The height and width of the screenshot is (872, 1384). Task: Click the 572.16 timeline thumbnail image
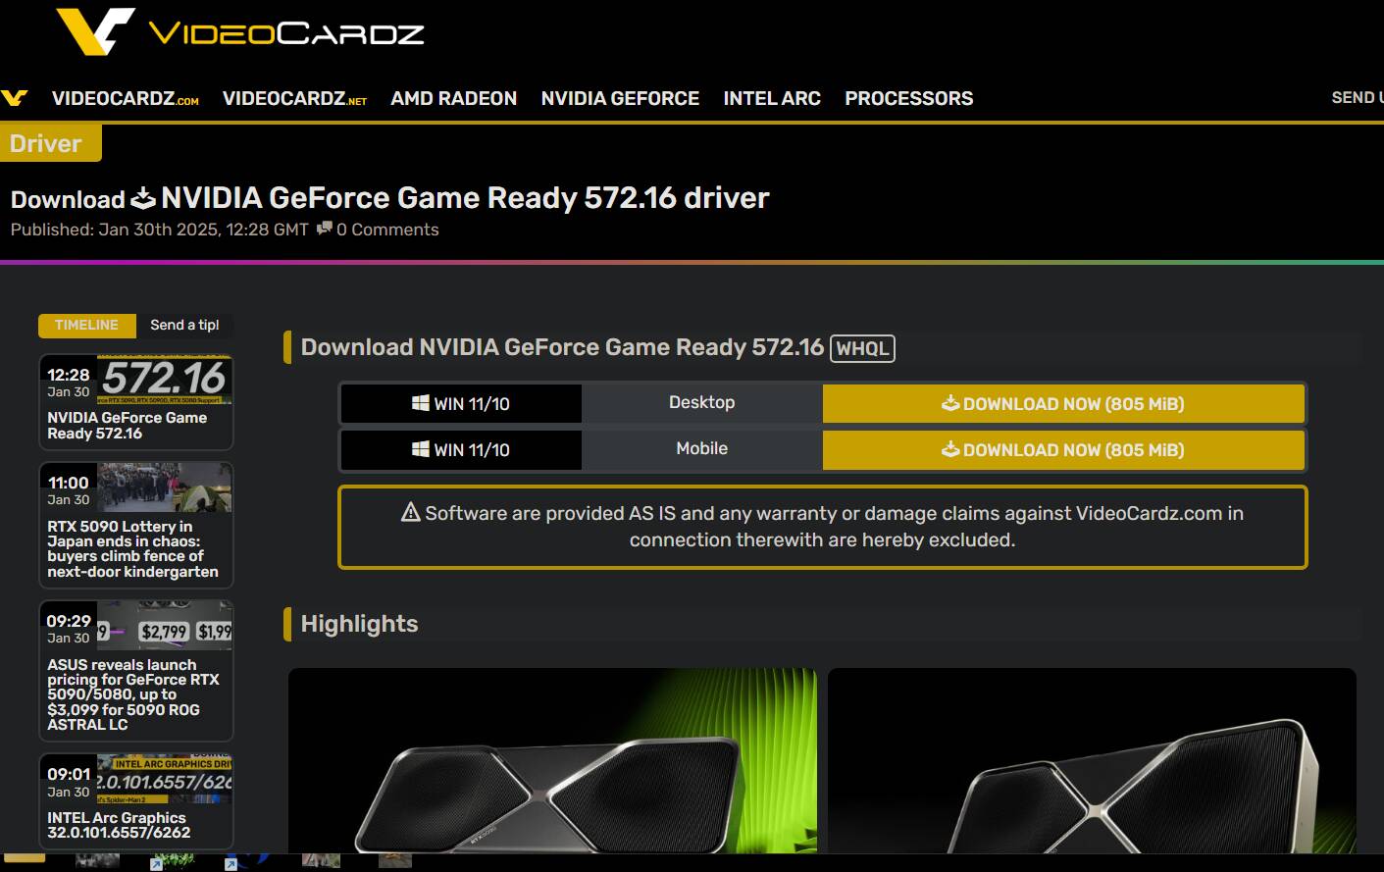[x=165, y=380]
